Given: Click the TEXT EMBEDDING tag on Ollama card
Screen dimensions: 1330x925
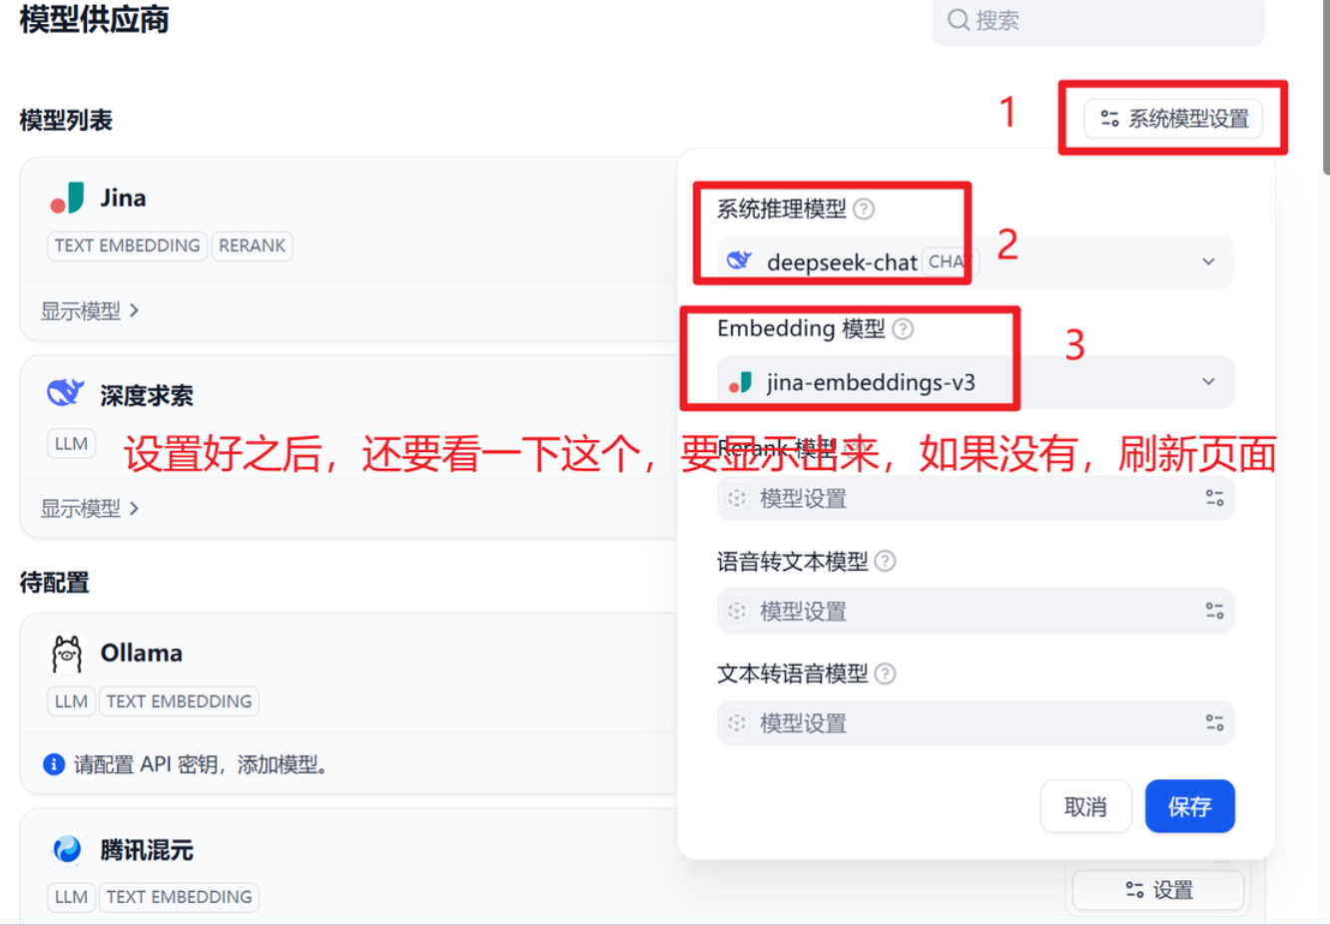Looking at the screenshot, I should click(x=179, y=701).
